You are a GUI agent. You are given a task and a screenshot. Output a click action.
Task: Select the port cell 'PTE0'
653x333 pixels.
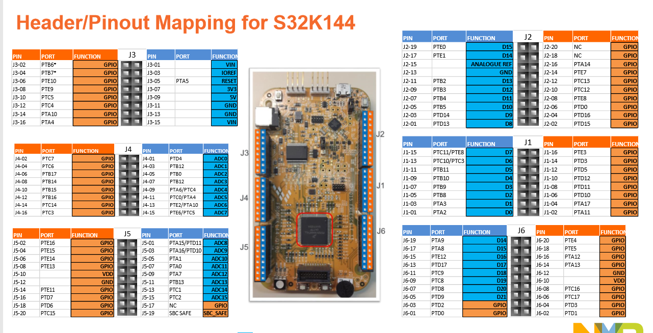pos(449,47)
